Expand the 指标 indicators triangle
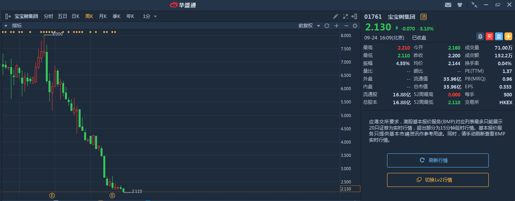Viewport: 515px width, 201px height. click(6, 26)
